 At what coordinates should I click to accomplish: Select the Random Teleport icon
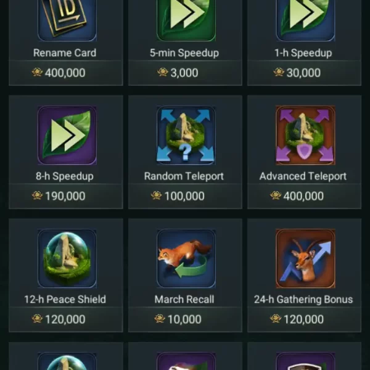(x=186, y=135)
